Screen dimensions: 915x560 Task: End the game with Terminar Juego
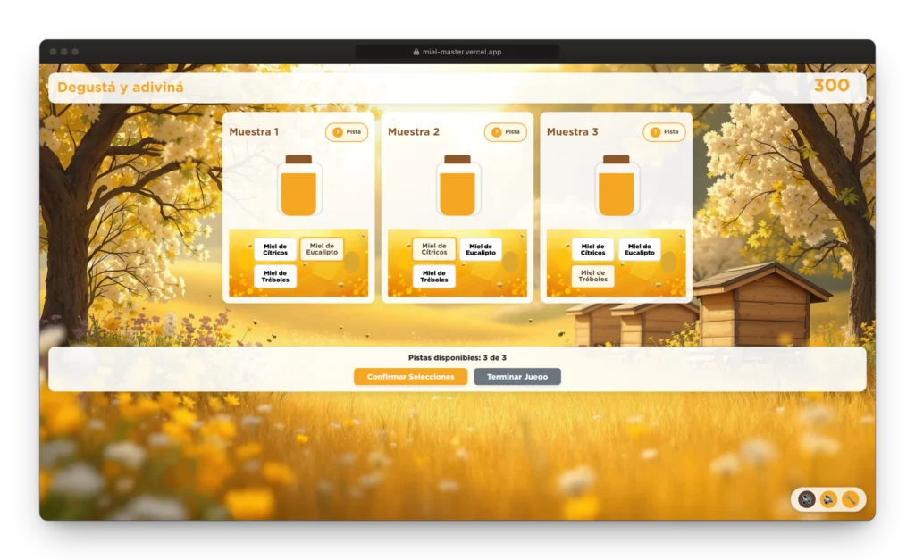tap(517, 377)
